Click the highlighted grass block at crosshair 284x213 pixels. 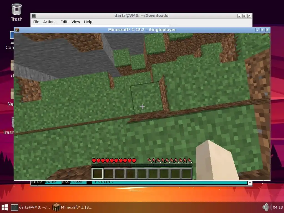pyautogui.click(x=147, y=98)
